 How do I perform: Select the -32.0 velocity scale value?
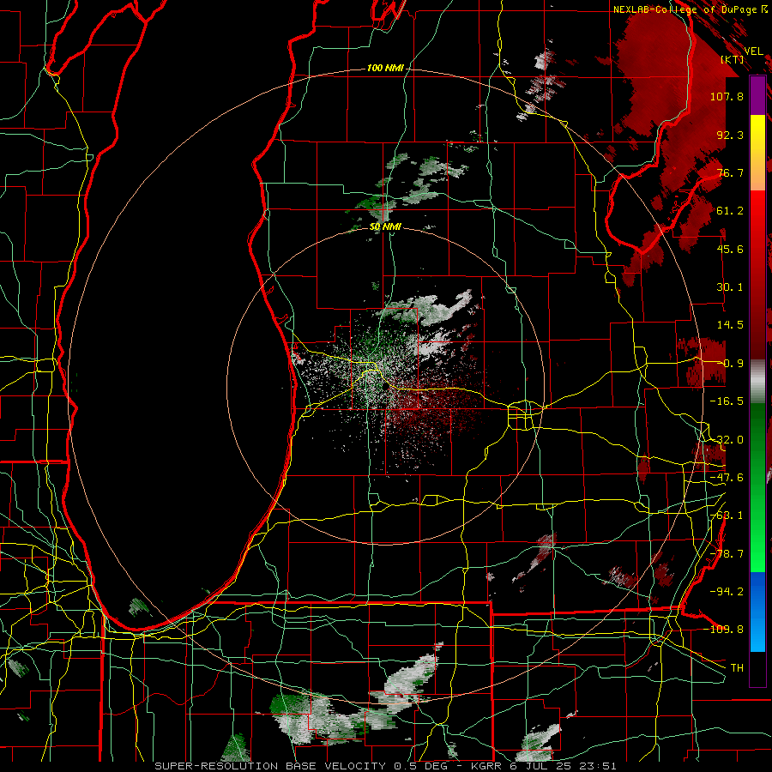click(727, 440)
